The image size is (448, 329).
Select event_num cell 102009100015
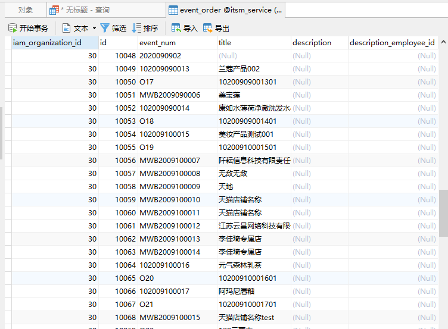178,134
